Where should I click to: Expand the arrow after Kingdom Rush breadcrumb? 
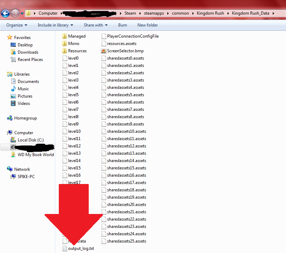(228, 13)
